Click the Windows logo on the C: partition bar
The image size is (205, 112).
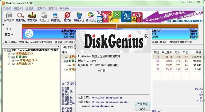point(29,34)
